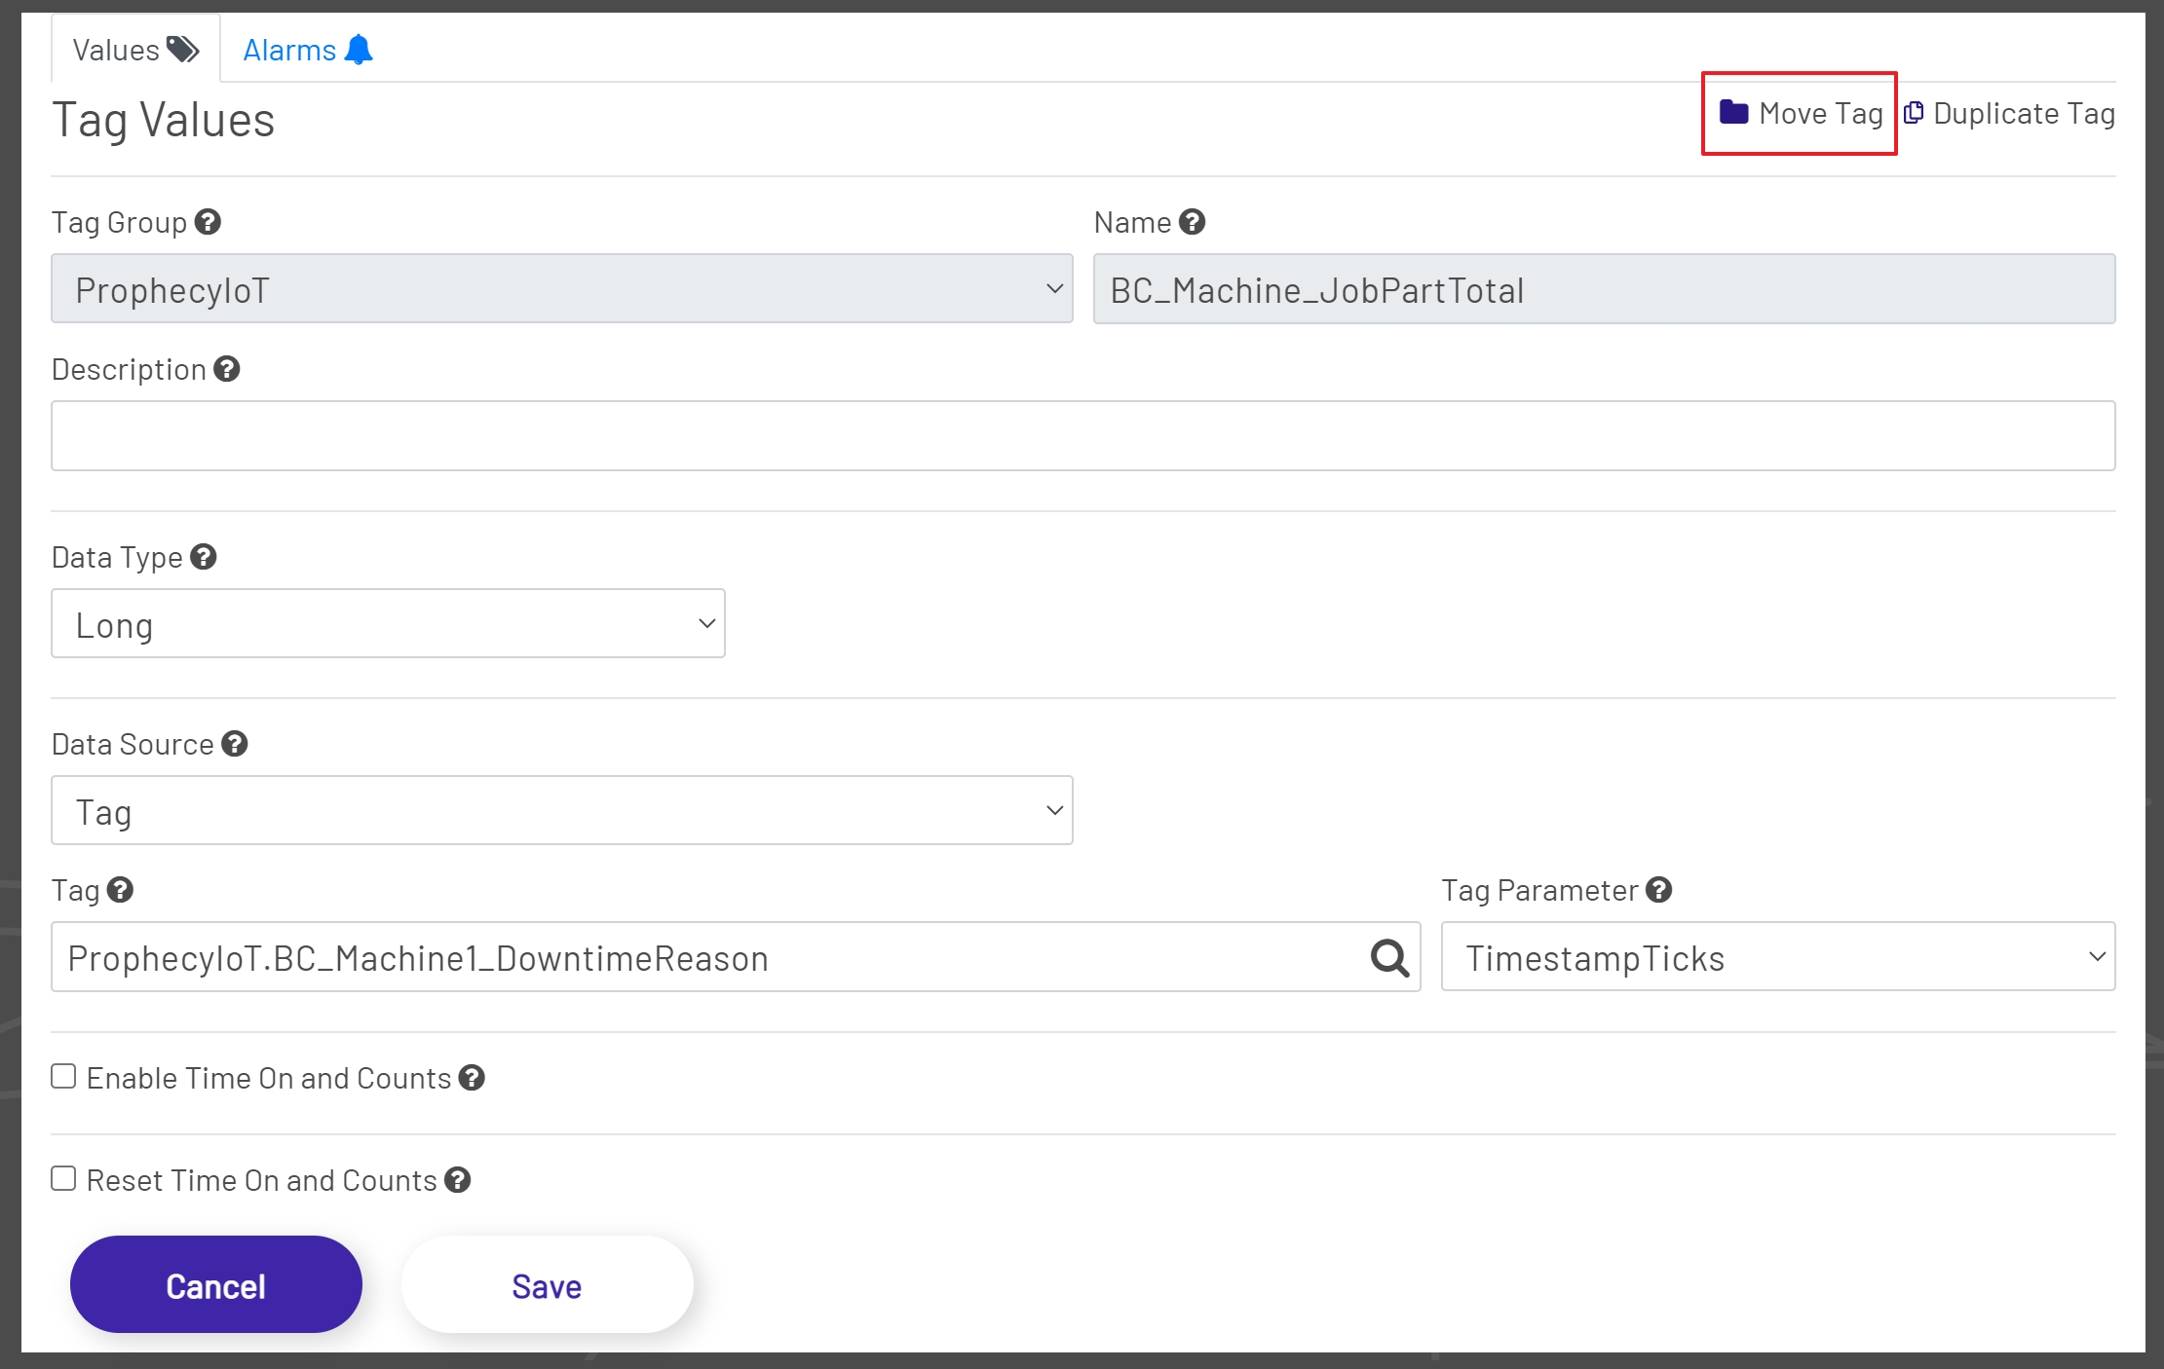Switch to the Alarms tab
The height and width of the screenshot is (1369, 2164).
click(290, 48)
